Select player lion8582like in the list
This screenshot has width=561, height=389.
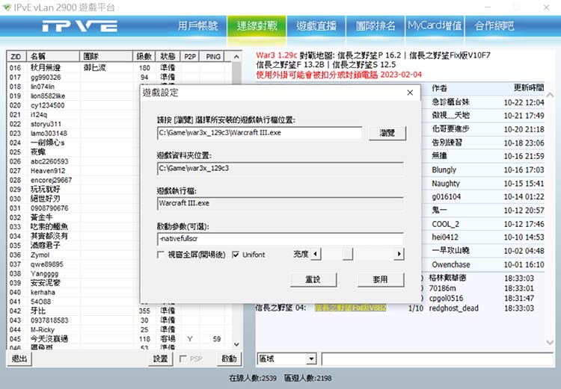(x=48, y=96)
